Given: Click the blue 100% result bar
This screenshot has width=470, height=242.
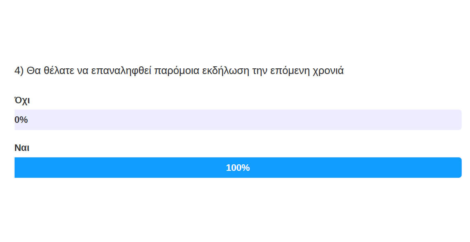Looking at the screenshot, I should 238,168.
